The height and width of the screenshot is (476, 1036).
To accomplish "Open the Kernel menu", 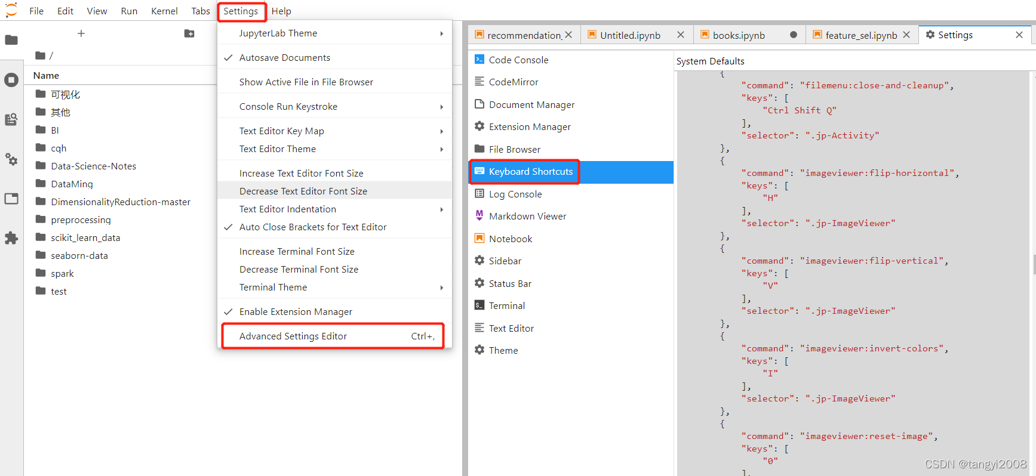I will pos(164,11).
